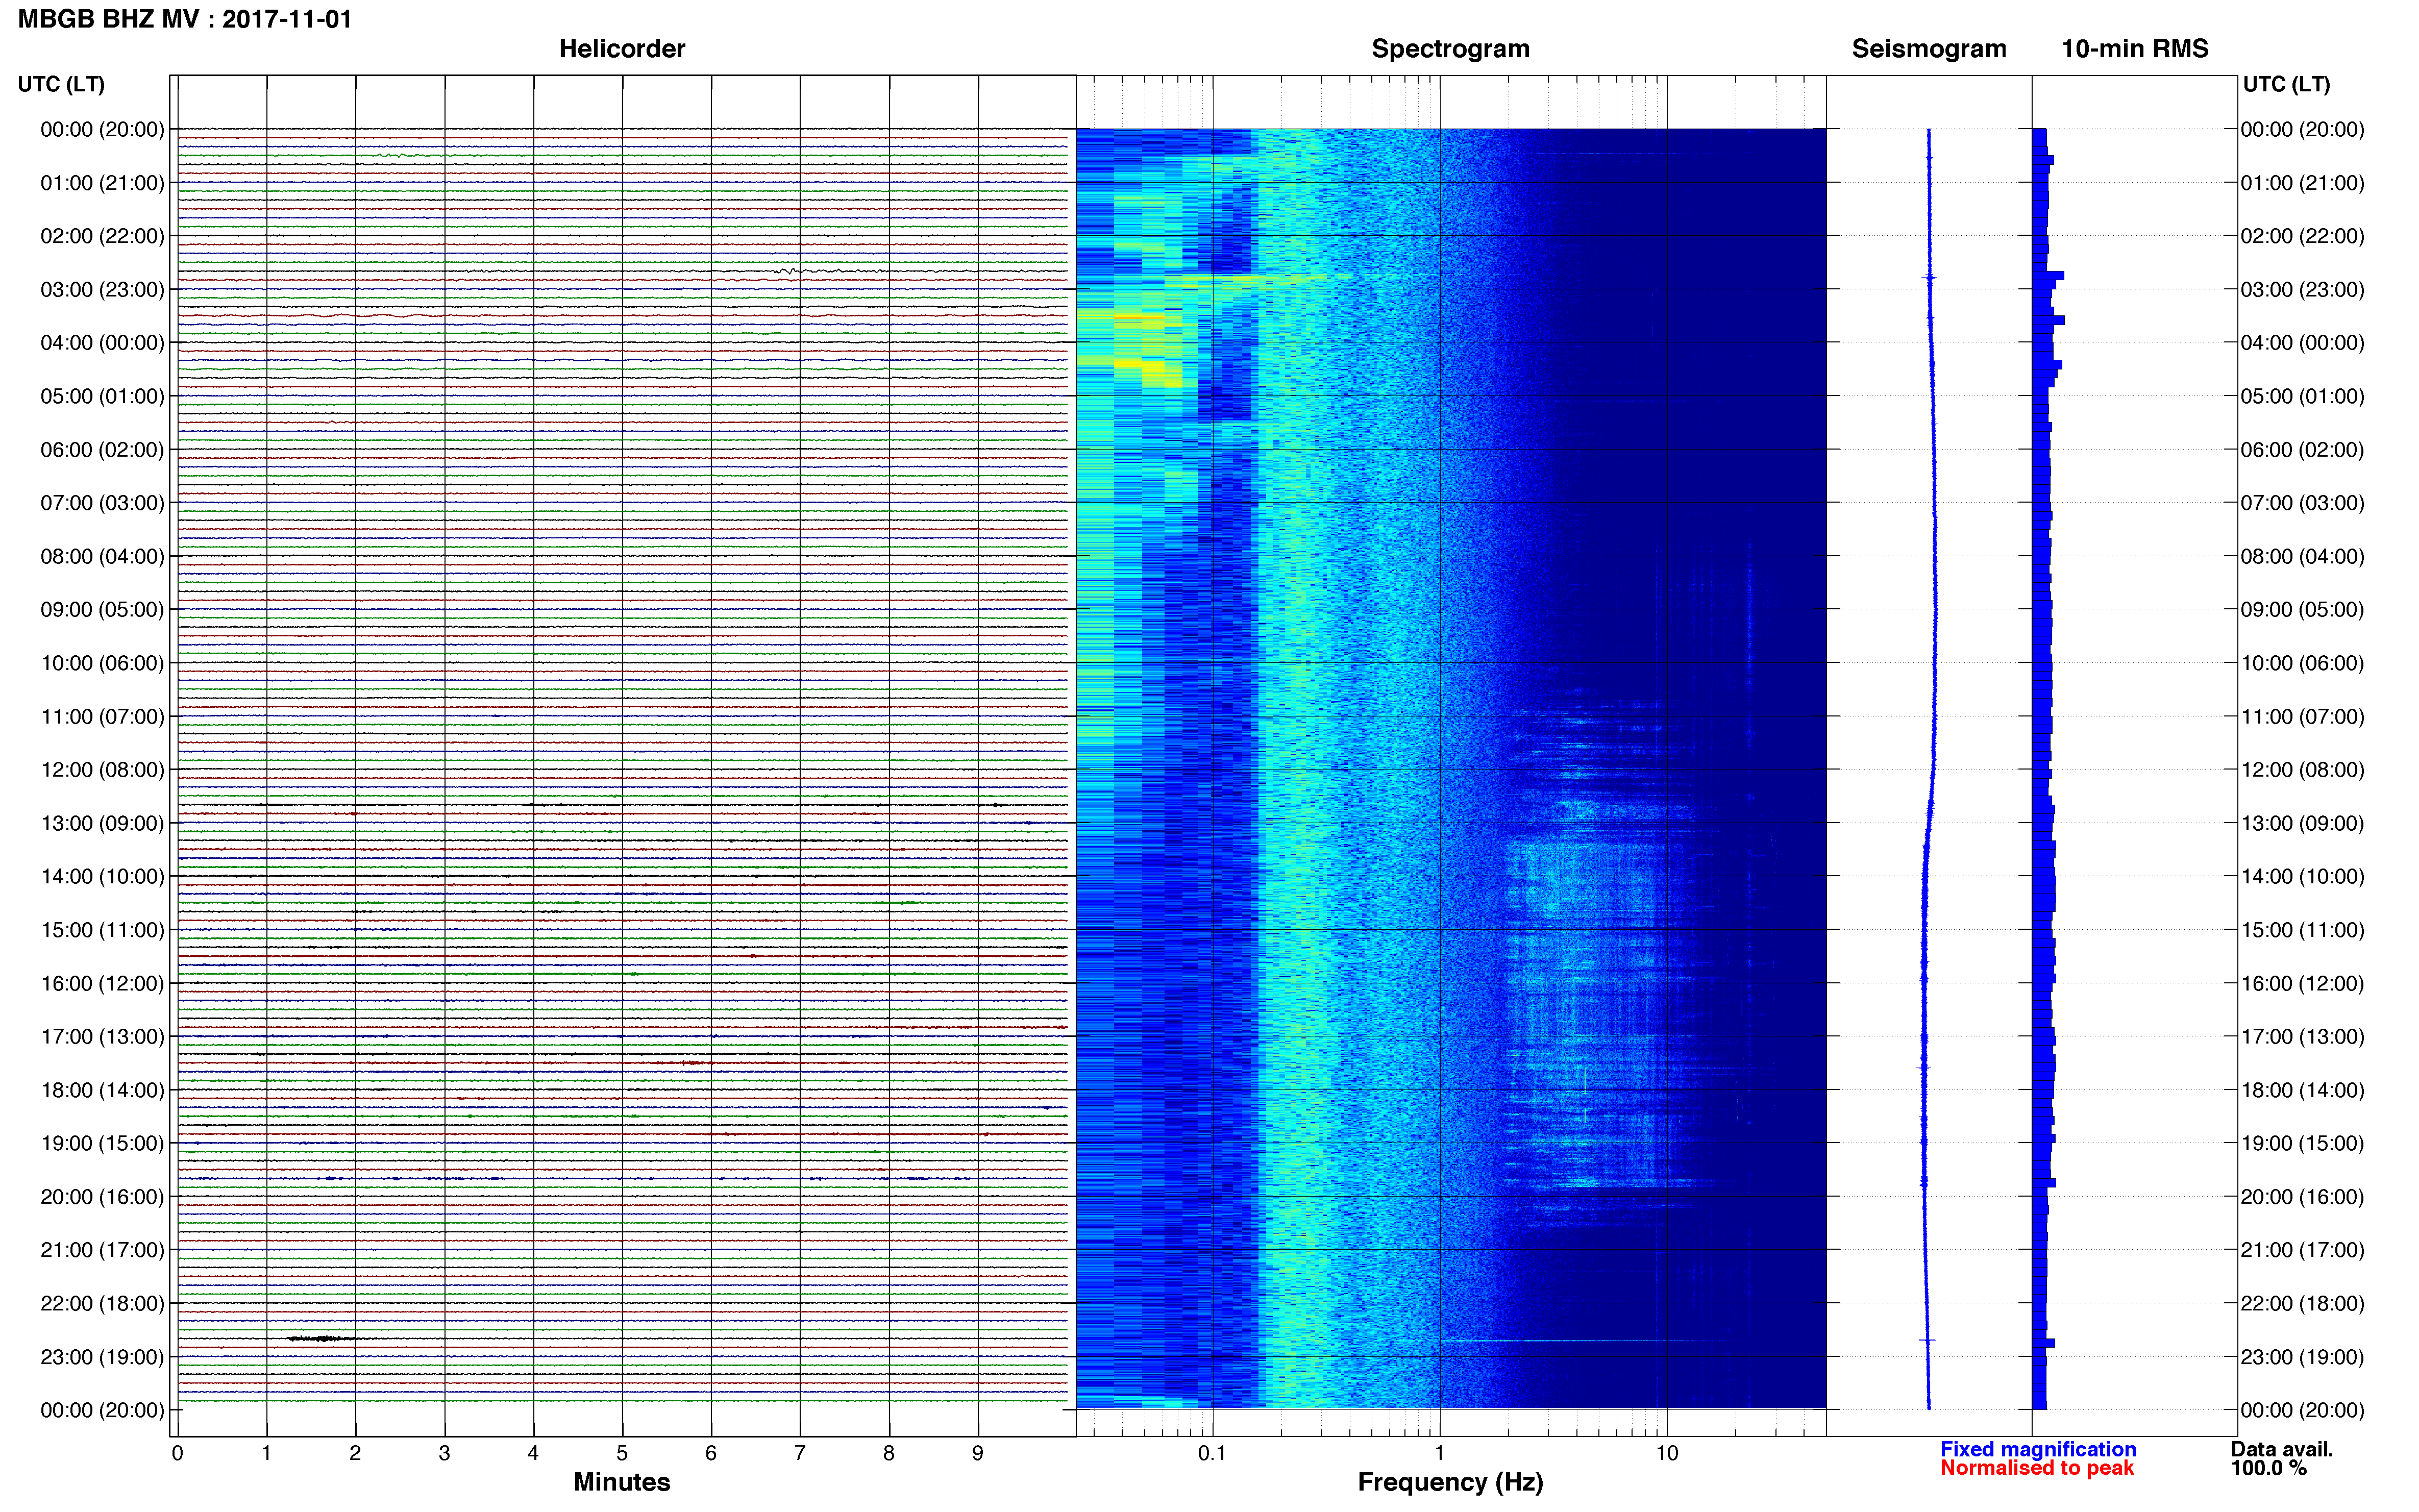This screenshot has height=1512, width=2419.
Task: Click the right-axis time label 16:00 (12:00)
Action: [2302, 984]
